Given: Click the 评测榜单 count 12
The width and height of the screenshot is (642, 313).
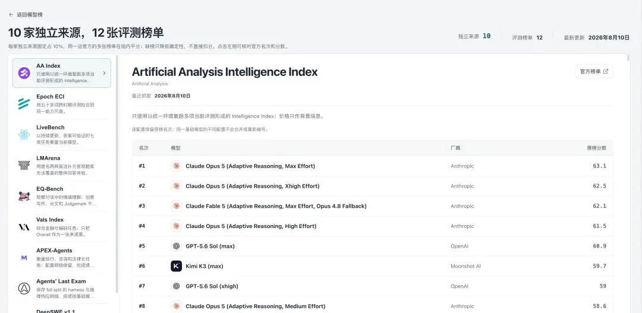Looking at the screenshot, I should click(x=540, y=37).
